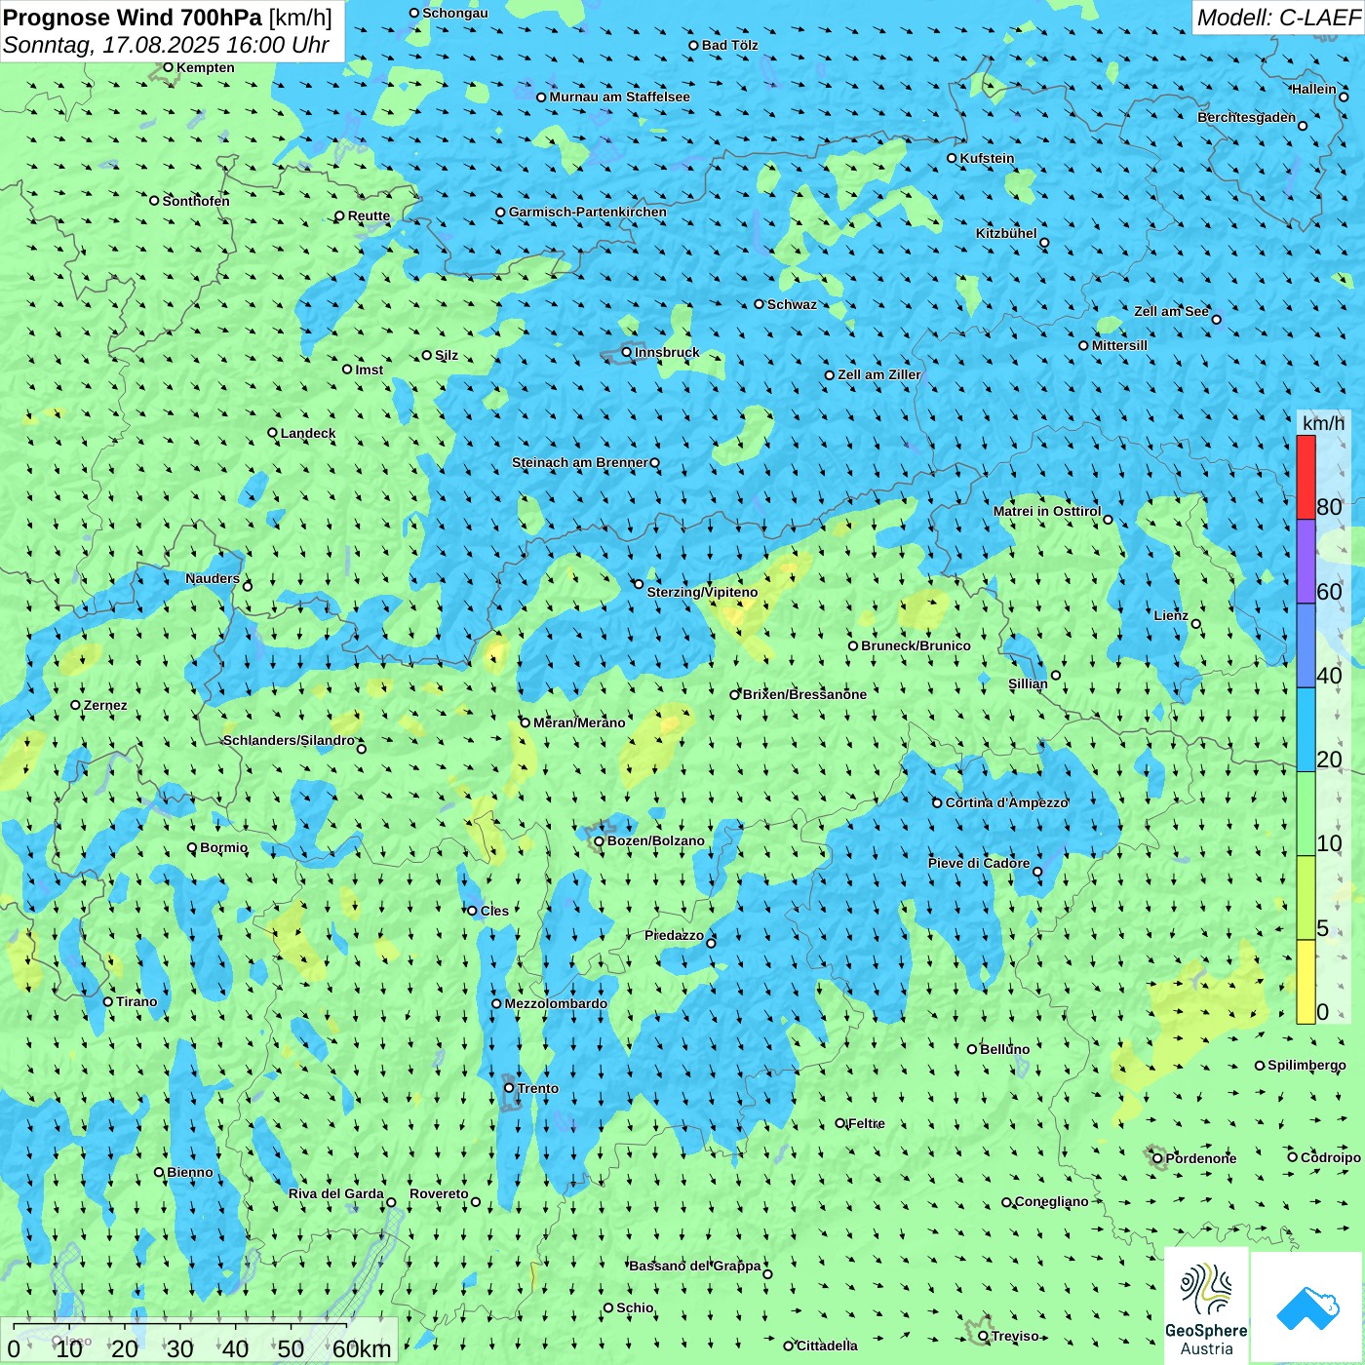Image resolution: width=1365 pixels, height=1365 pixels.
Task: Click the 'Bruneck/Brunico' label
Action: [x=916, y=645]
